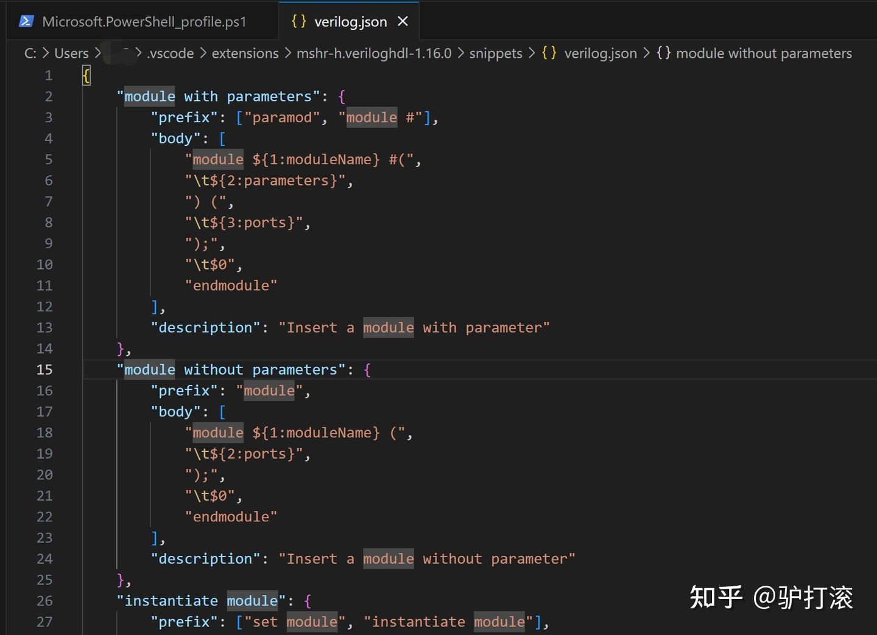Place cursor on the 'endmodule' string at line 22

[231, 516]
